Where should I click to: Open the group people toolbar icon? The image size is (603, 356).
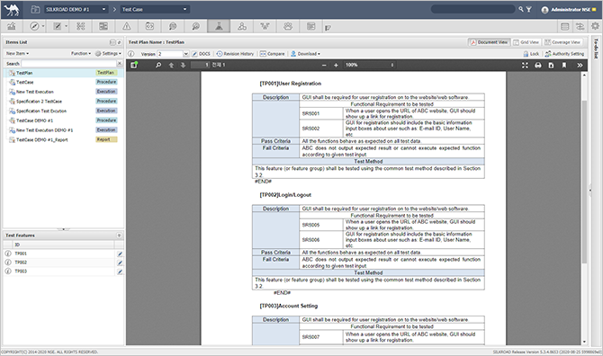coord(288,26)
